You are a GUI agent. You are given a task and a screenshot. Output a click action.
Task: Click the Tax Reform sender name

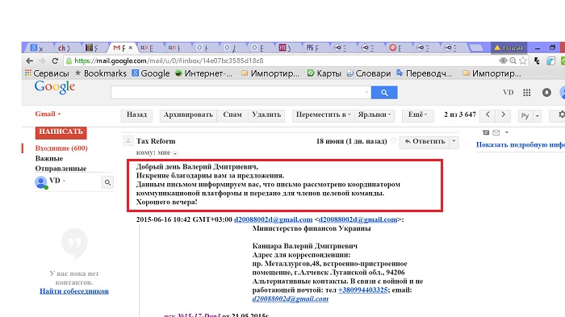coord(156,141)
